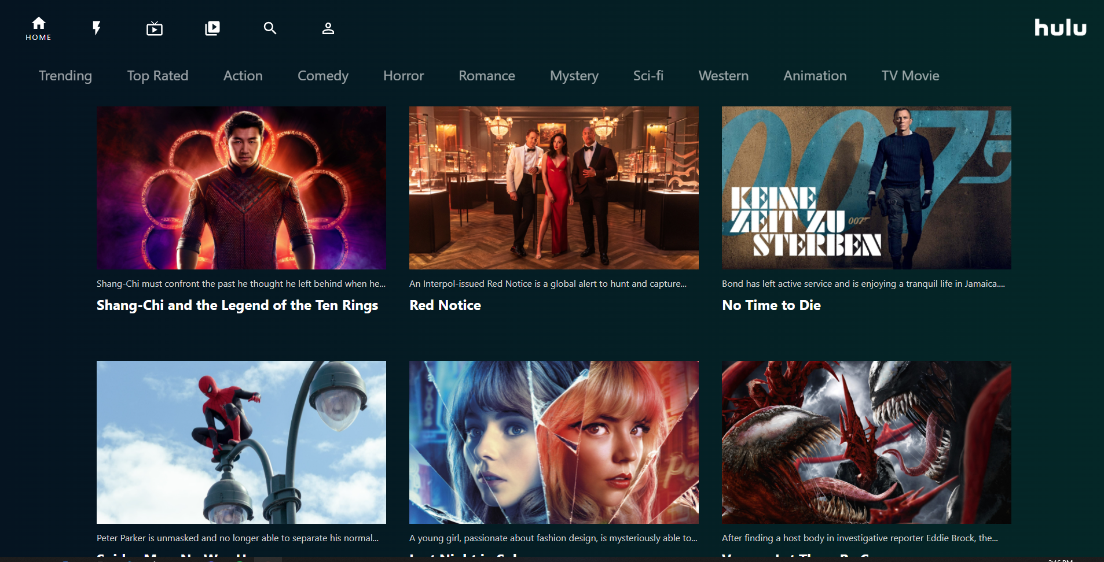Click the live TV icon
The width and height of the screenshot is (1104, 562).
[155, 28]
